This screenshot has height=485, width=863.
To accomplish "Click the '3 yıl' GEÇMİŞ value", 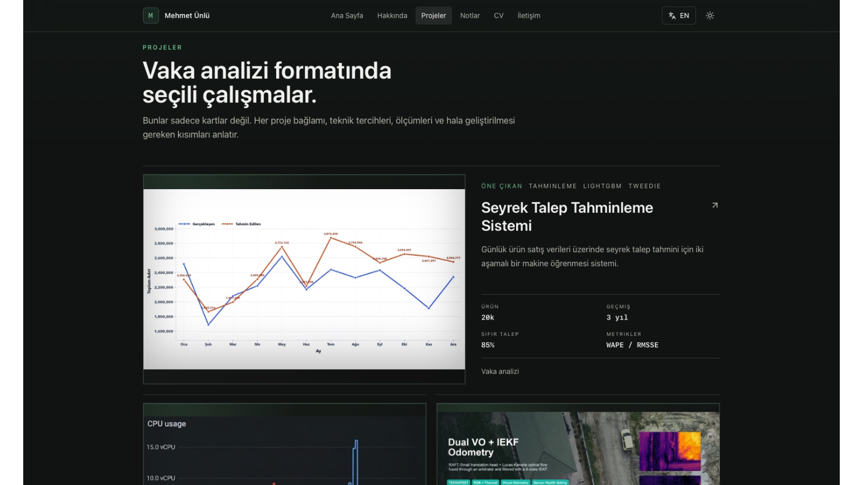I will point(617,317).
